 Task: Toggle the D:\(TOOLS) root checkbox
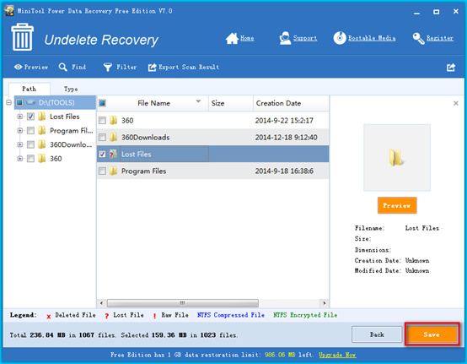(19, 103)
